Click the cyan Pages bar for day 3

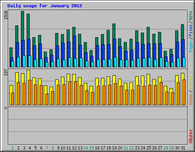click(x=24, y=61)
